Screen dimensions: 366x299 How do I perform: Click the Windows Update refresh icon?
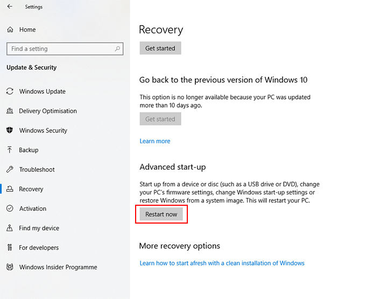[10, 92]
